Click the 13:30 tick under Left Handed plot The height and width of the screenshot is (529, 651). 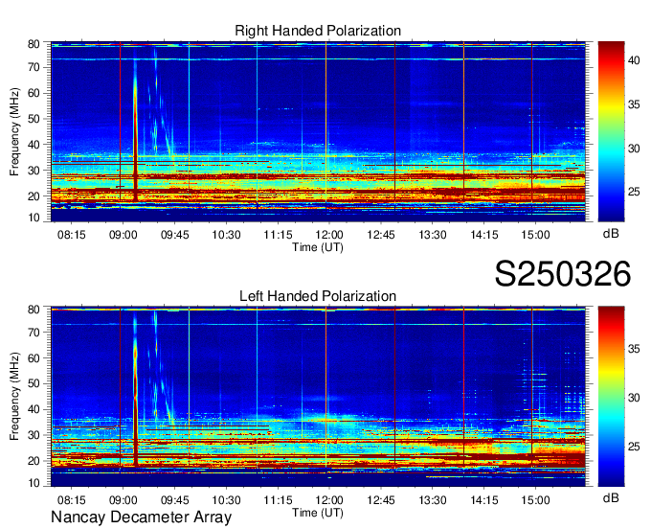coord(432,500)
